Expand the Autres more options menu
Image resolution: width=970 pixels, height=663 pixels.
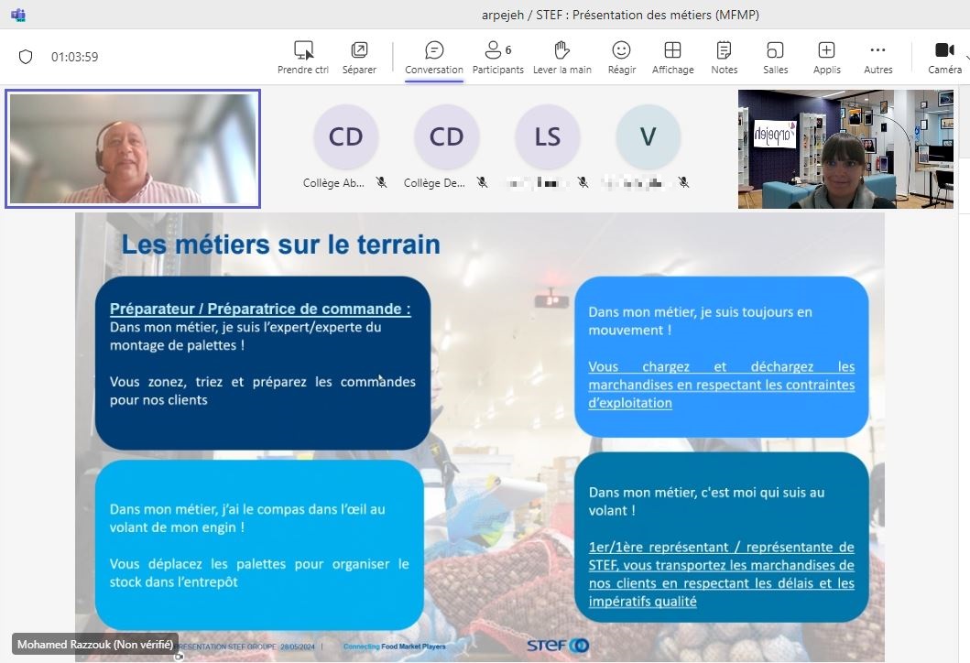point(877,50)
